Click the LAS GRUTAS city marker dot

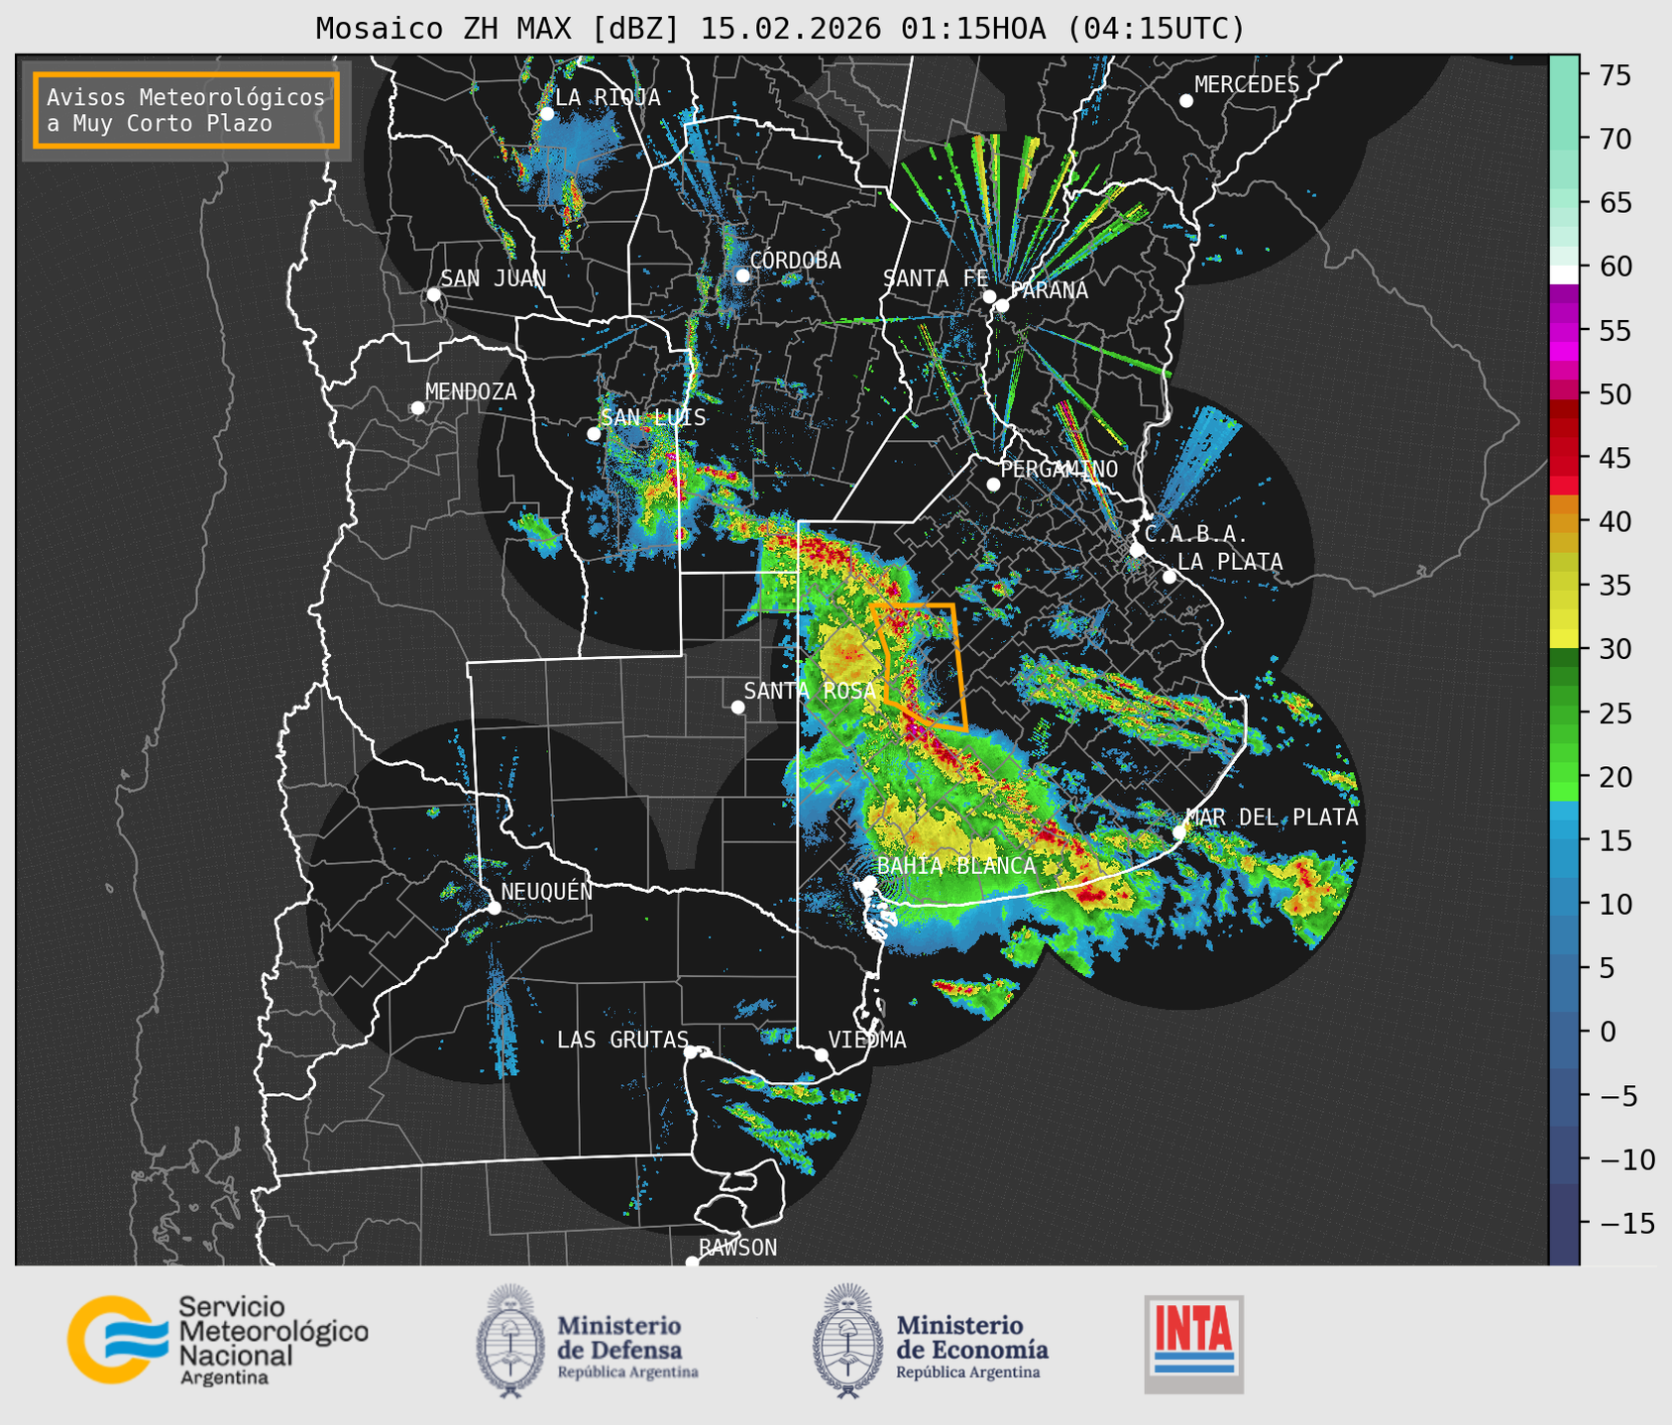690,1052
